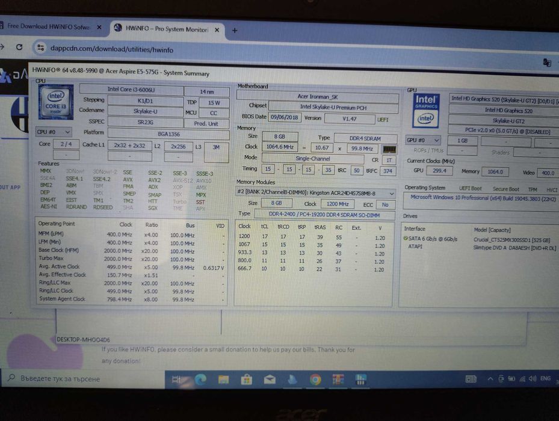Click the green SATA drive status icon
This screenshot has width=559, height=421.
(x=406, y=238)
